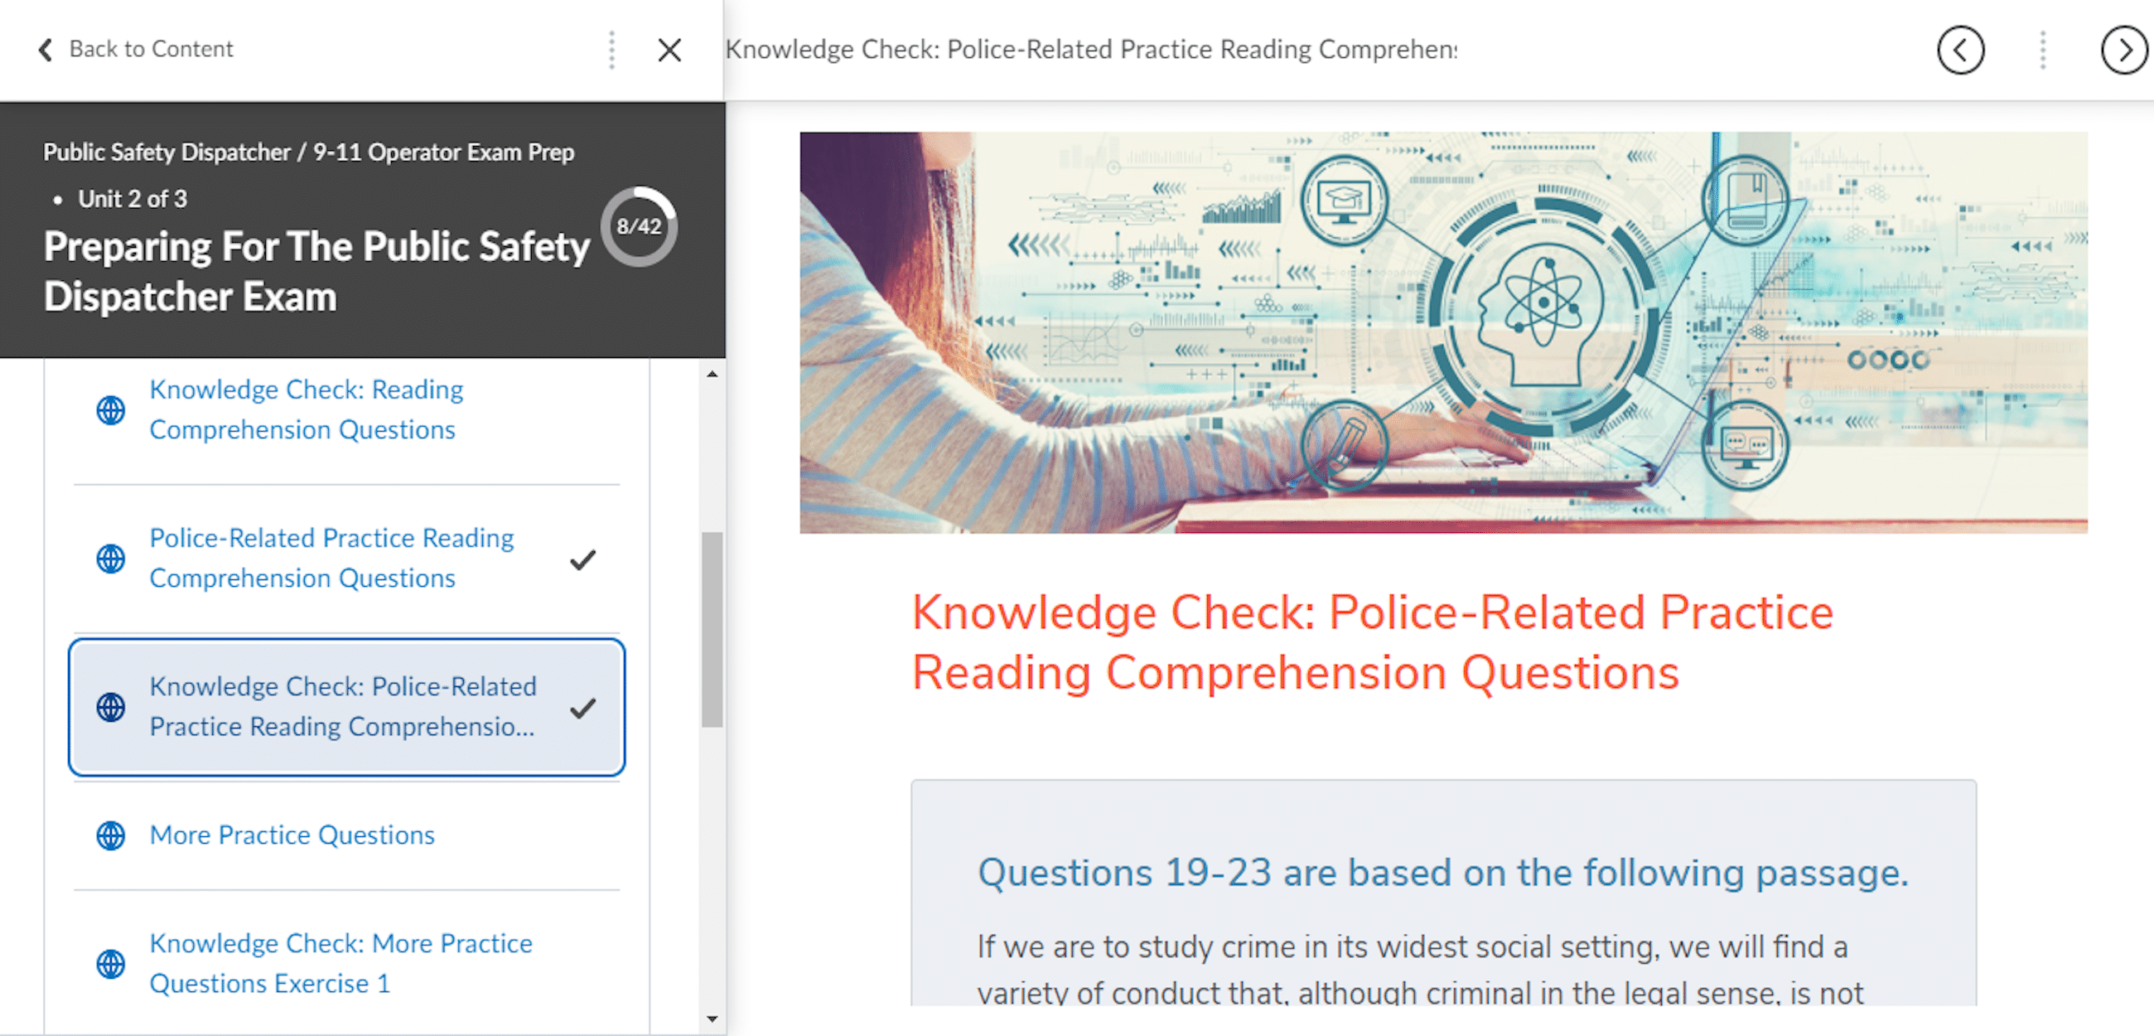Select the More Practice Questions lesson
Viewport: 2154px width, 1036px height.
(291, 835)
